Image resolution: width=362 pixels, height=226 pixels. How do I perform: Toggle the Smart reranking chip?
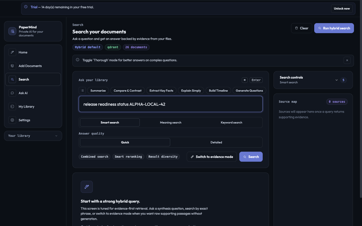coord(128,157)
